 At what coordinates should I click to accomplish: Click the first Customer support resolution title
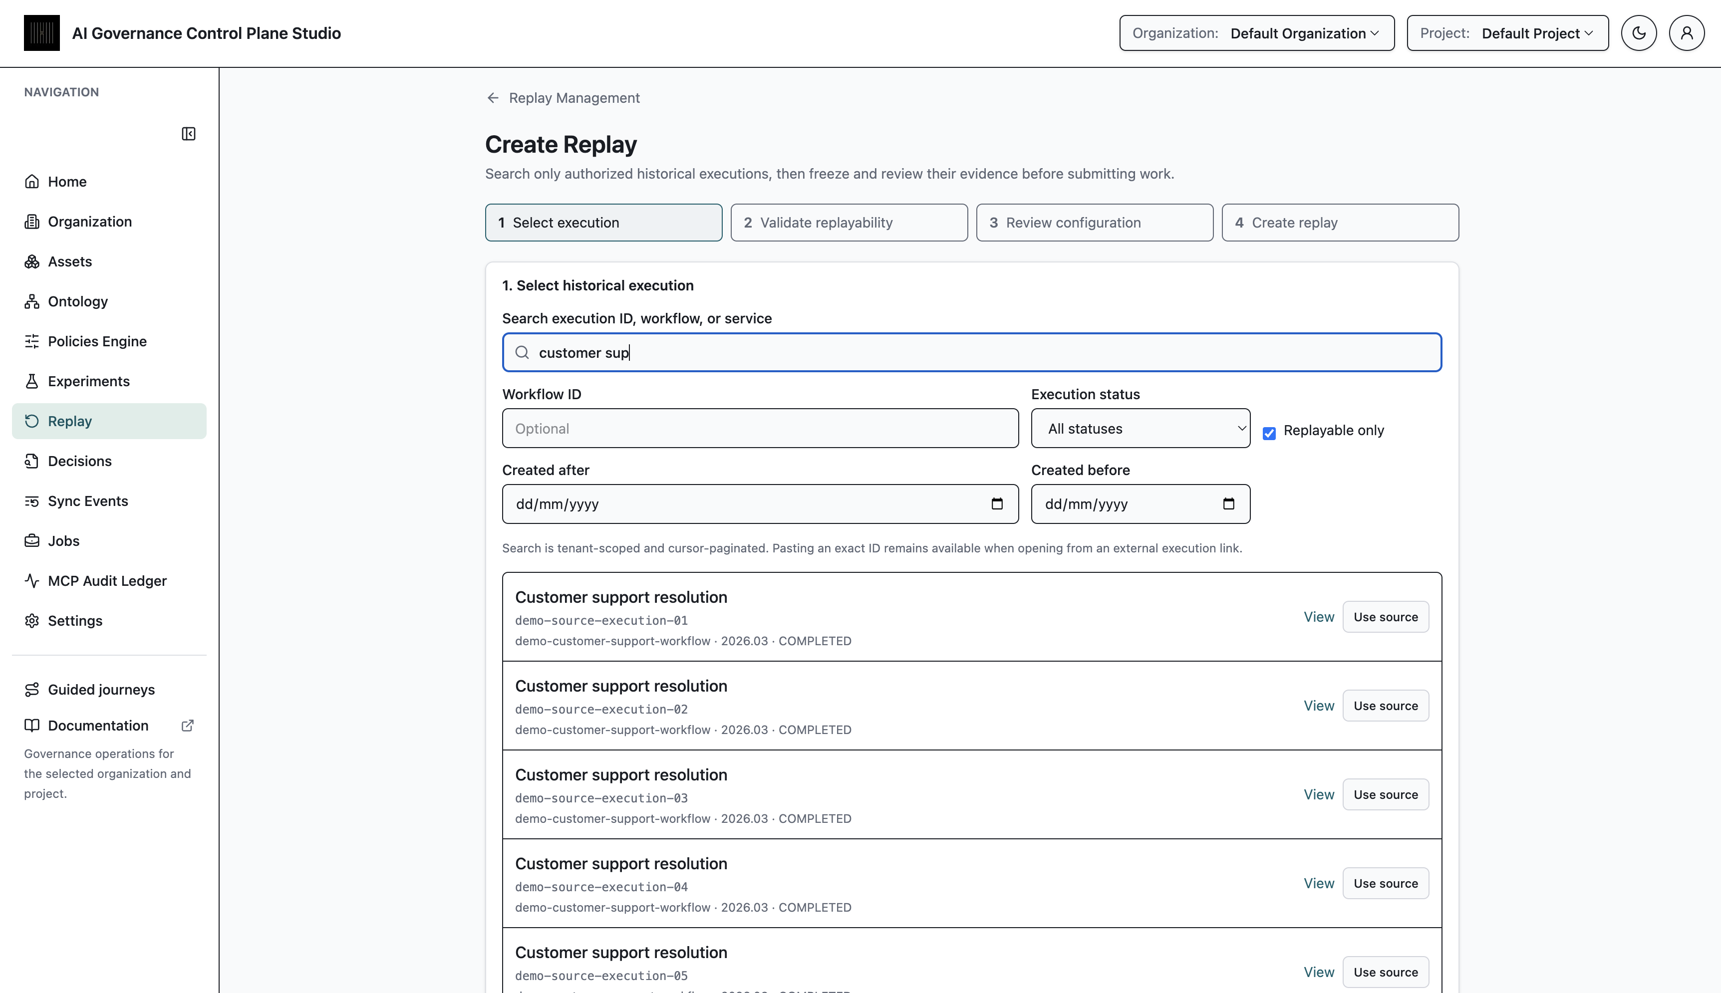tap(621, 597)
